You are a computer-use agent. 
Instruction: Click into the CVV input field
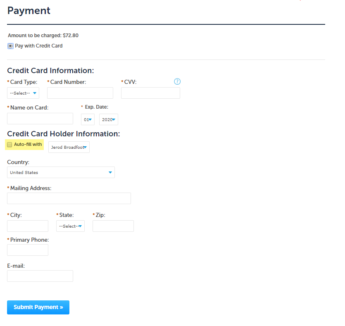pos(150,93)
